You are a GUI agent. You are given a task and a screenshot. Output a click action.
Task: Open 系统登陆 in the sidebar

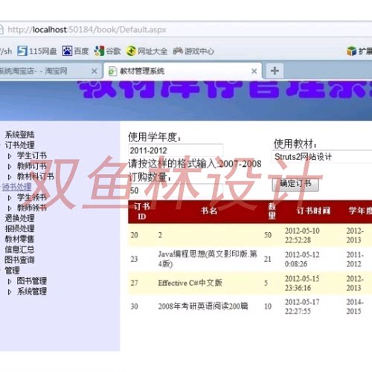(19, 135)
